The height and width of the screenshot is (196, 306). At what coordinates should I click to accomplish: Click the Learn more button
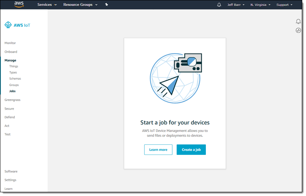click(158, 150)
